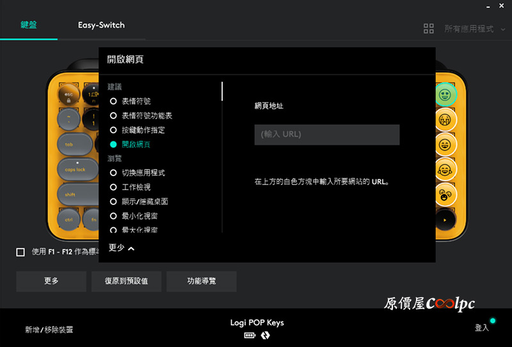Click the grinning face emoji key

click(445, 145)
